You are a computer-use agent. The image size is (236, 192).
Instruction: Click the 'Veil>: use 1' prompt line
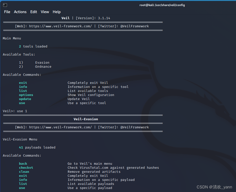[15, 111]
